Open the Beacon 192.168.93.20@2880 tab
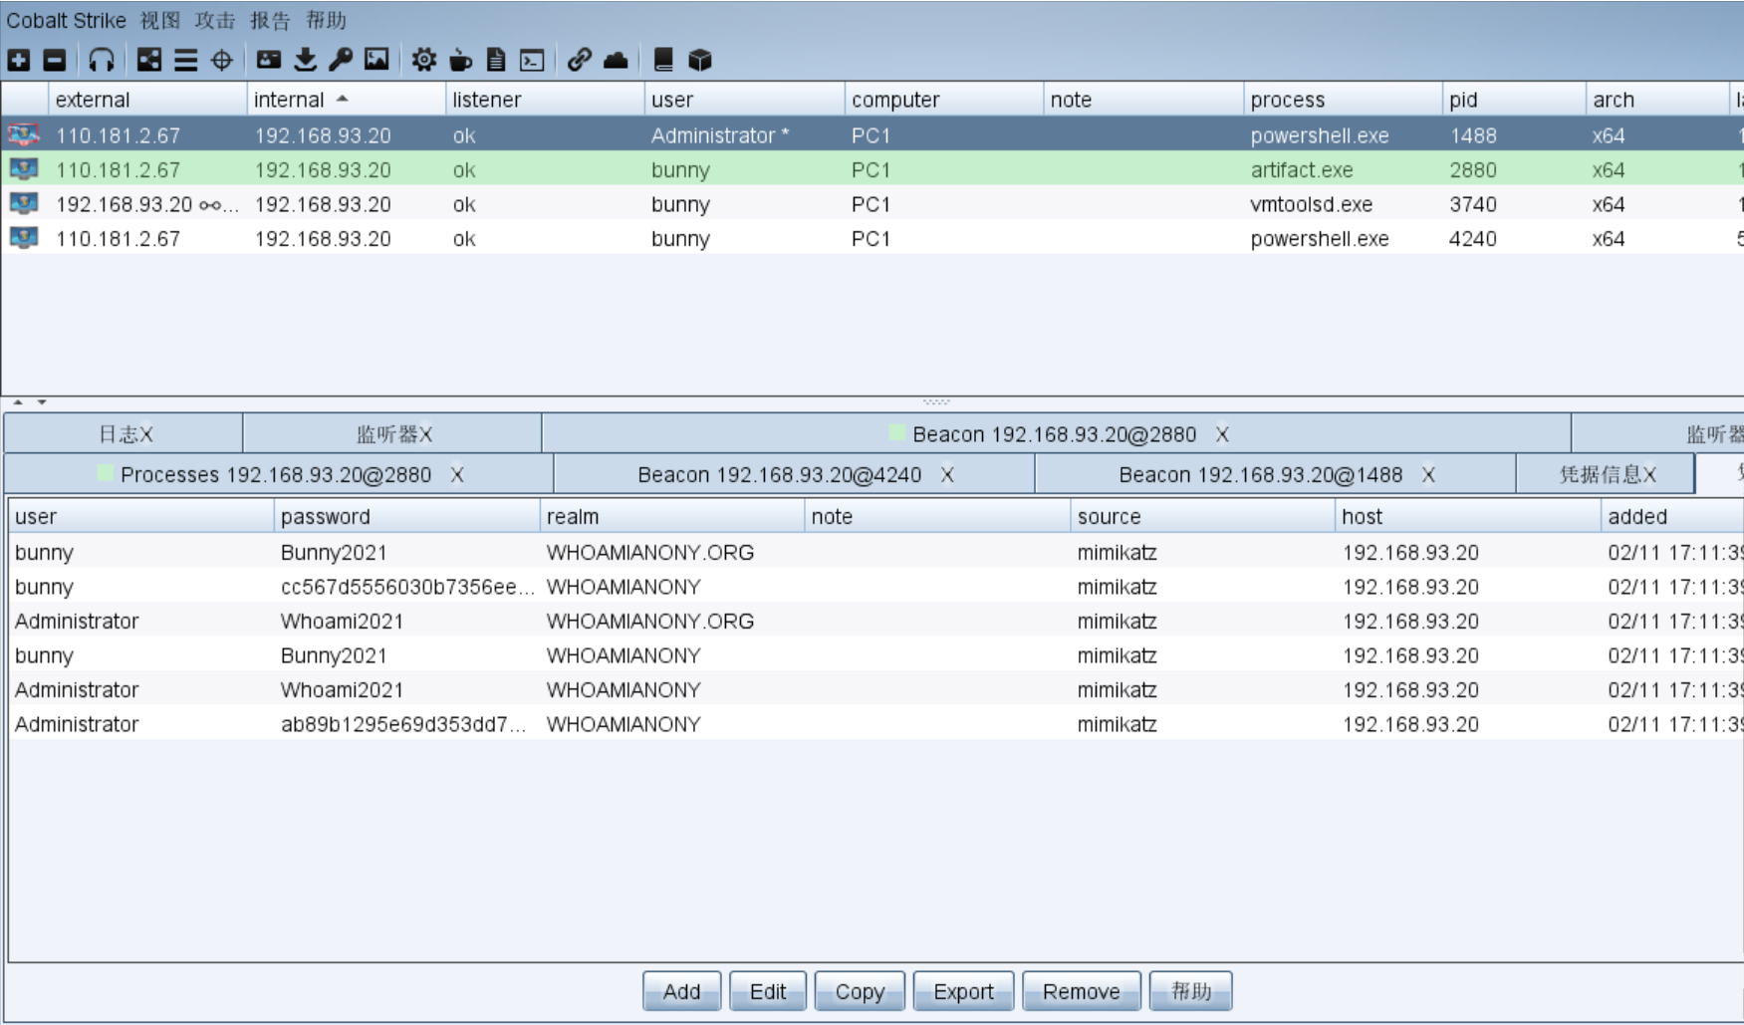Image resolution: width=1744 pixels, height=1025 pixels. point(1056,434)
